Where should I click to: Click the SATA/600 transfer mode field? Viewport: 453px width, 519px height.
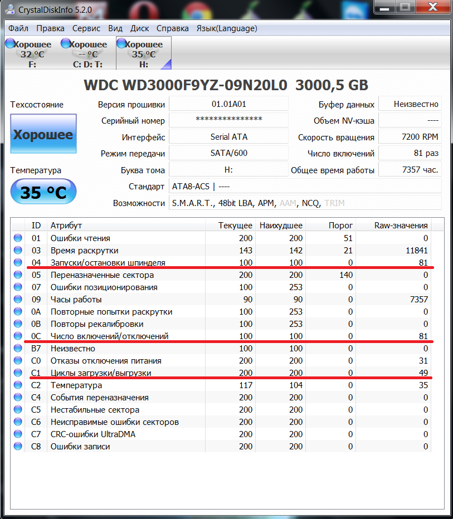[229, 153]
